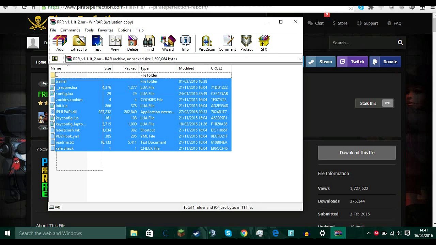436x245 pixels.
Task: Select the _require.lua file
Action: coord(140,87)
